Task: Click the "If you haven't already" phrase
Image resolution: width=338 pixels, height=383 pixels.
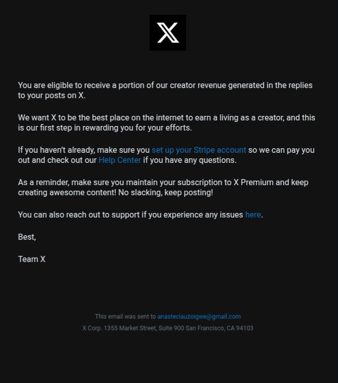Action: click(x=56, y=150)
